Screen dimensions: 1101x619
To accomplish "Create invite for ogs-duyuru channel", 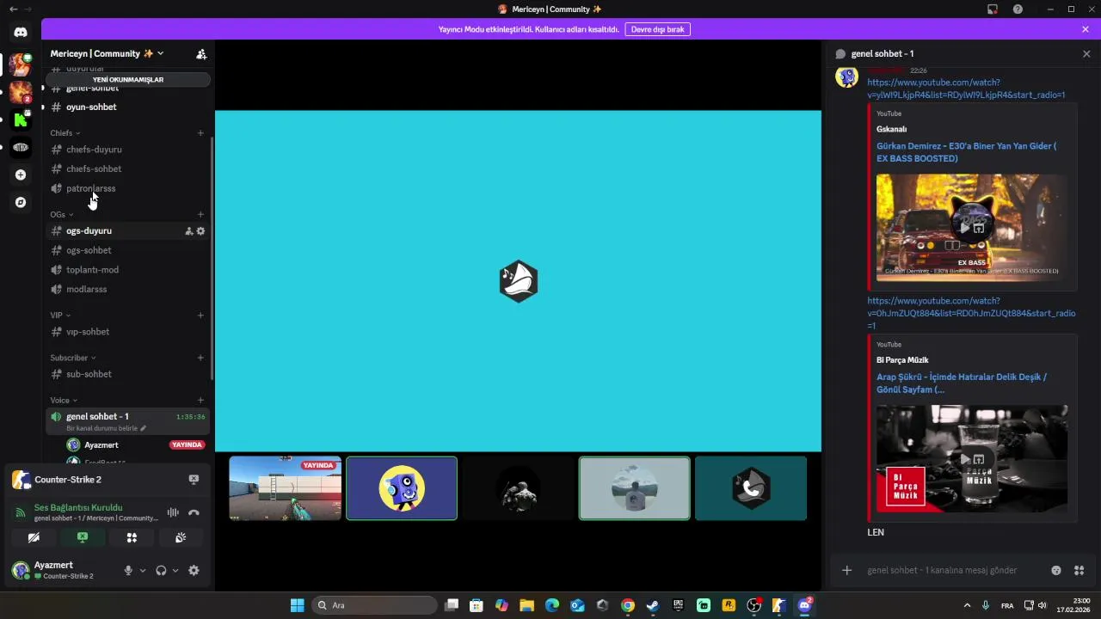I will tap(189, 230).
